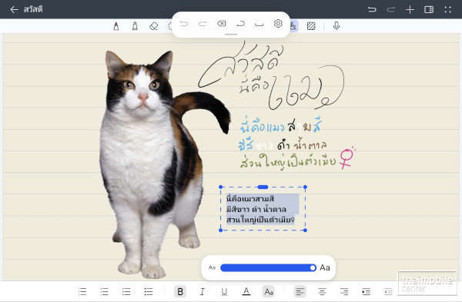Toggle underline formatting
This screenshot has width=462, height=302.
224,292
